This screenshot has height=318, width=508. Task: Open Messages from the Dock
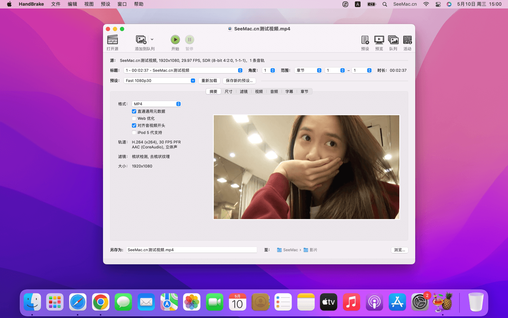(x=123, y=302)
